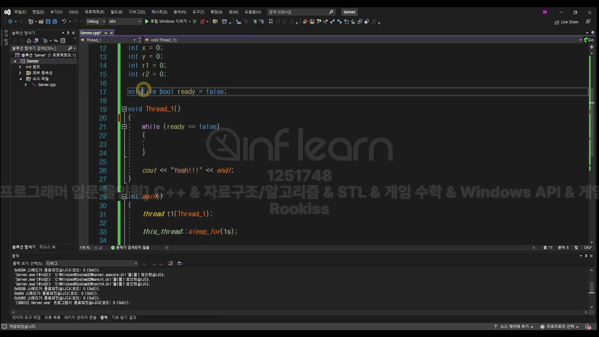Start without debugging using hollow play icon
This screenshot has width=599, height=337.
click(195, 22)
